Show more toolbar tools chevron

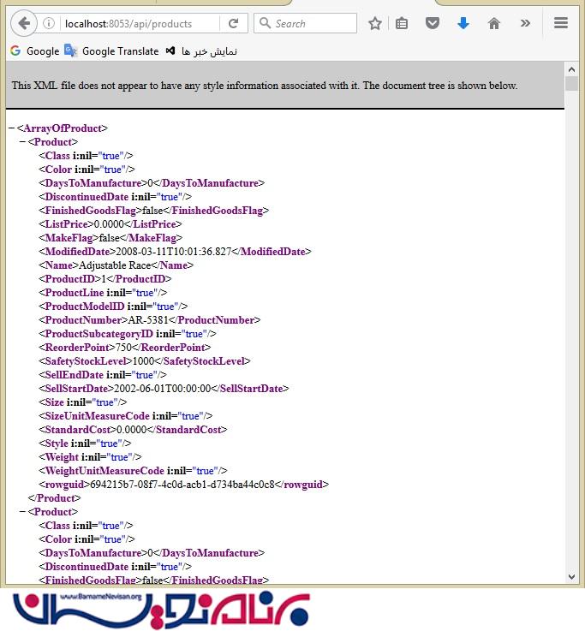525,23
